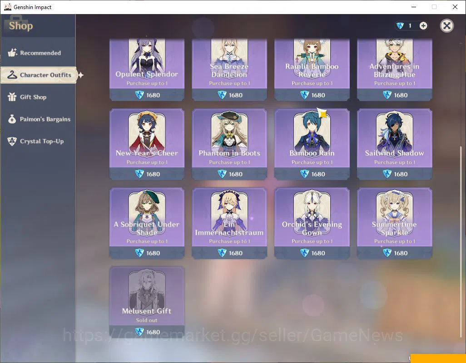Screen dimensions: 466x363
Task: Click the 1680 price on Summertime Sparkle
Action: [x=401, y=253]
